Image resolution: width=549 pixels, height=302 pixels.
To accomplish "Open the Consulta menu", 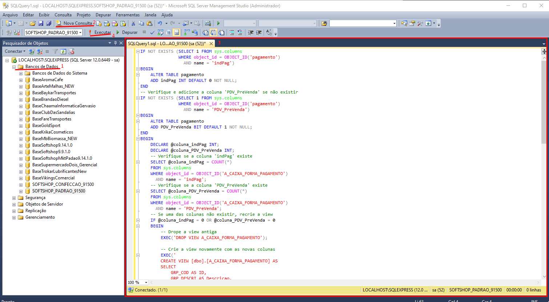I will [63, 15].
